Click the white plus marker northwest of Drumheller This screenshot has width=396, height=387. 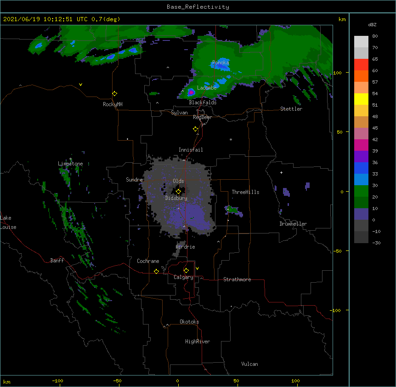(x=281, y=172)
